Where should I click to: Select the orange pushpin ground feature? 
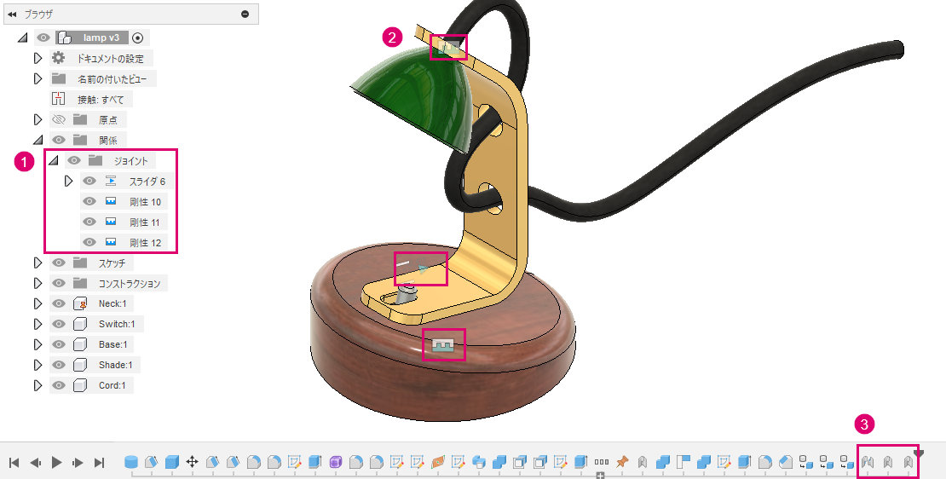click(x=622, y=462)
